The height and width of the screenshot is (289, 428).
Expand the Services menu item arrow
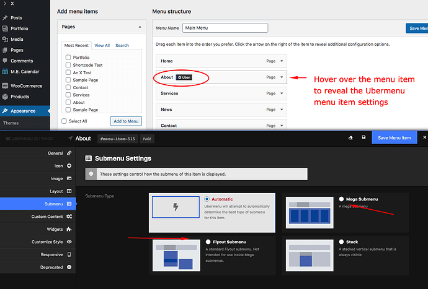click(x=282, y=93)
